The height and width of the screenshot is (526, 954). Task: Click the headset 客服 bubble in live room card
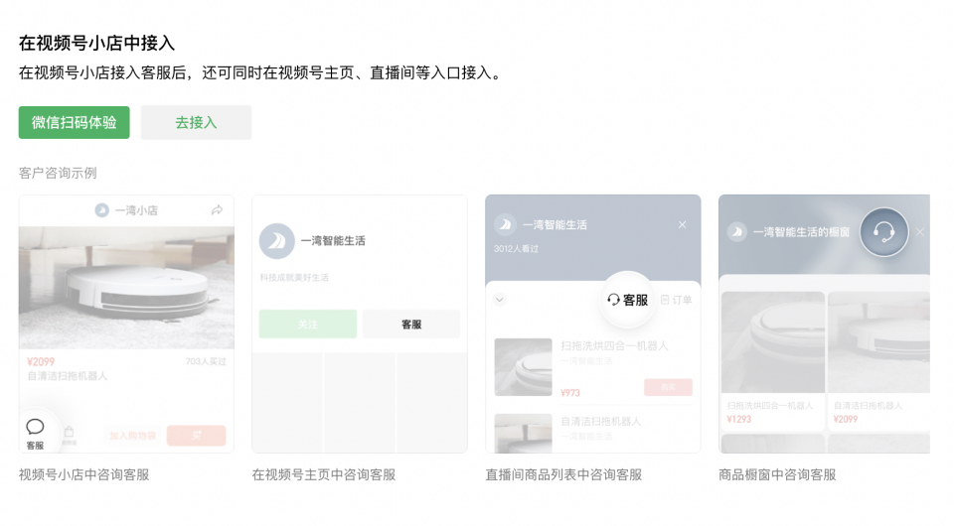627,300
